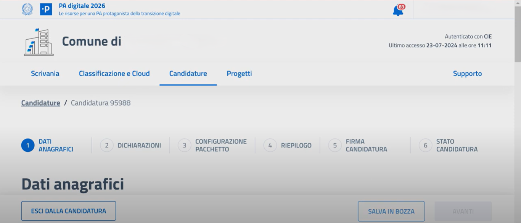Click the municipality building icon
This screenshot has height=223, width=521.
coord(39,42)
